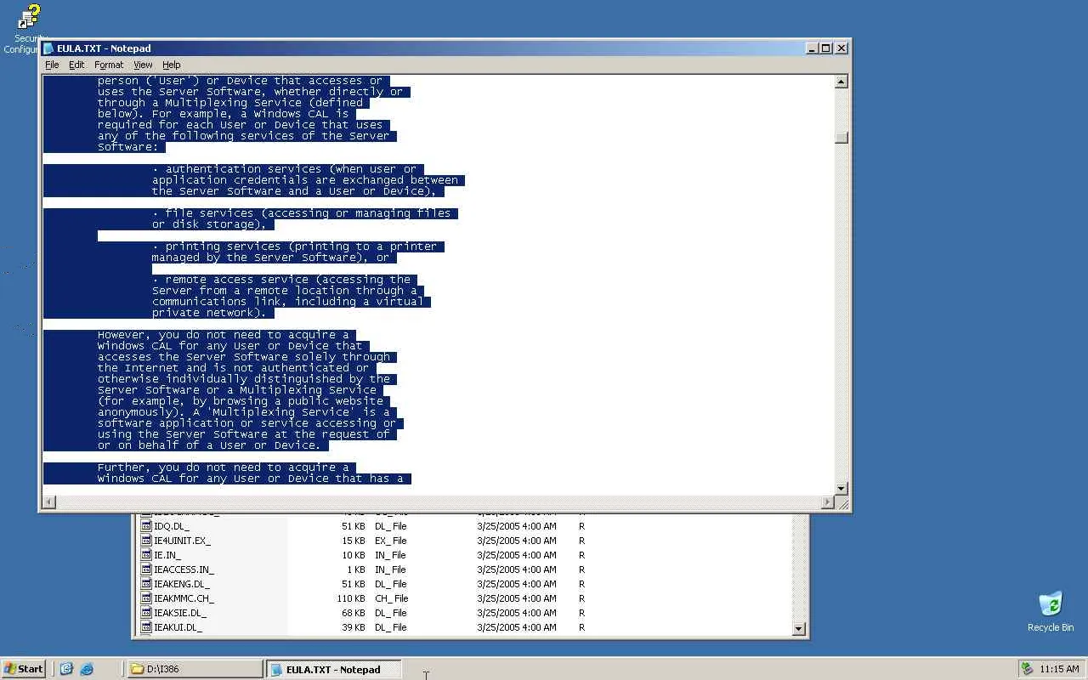This screenshot has width=1088, height=680.
Task: Click the Notepad horizontal scrollbar right arrow
Action: point(828,502)
